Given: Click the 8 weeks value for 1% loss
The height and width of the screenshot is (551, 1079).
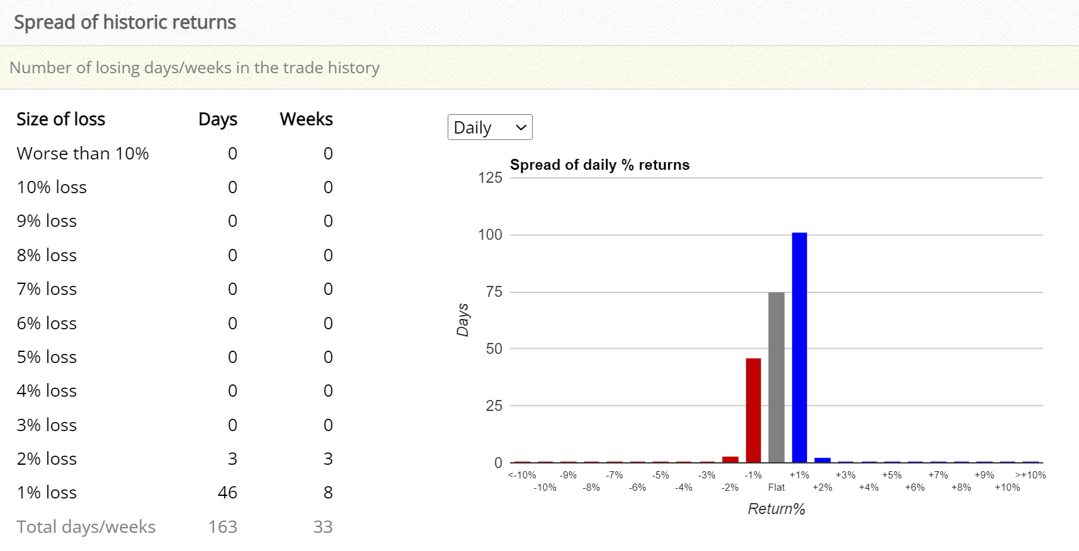Looking at the screenshot, I should (x=328, y=493).
